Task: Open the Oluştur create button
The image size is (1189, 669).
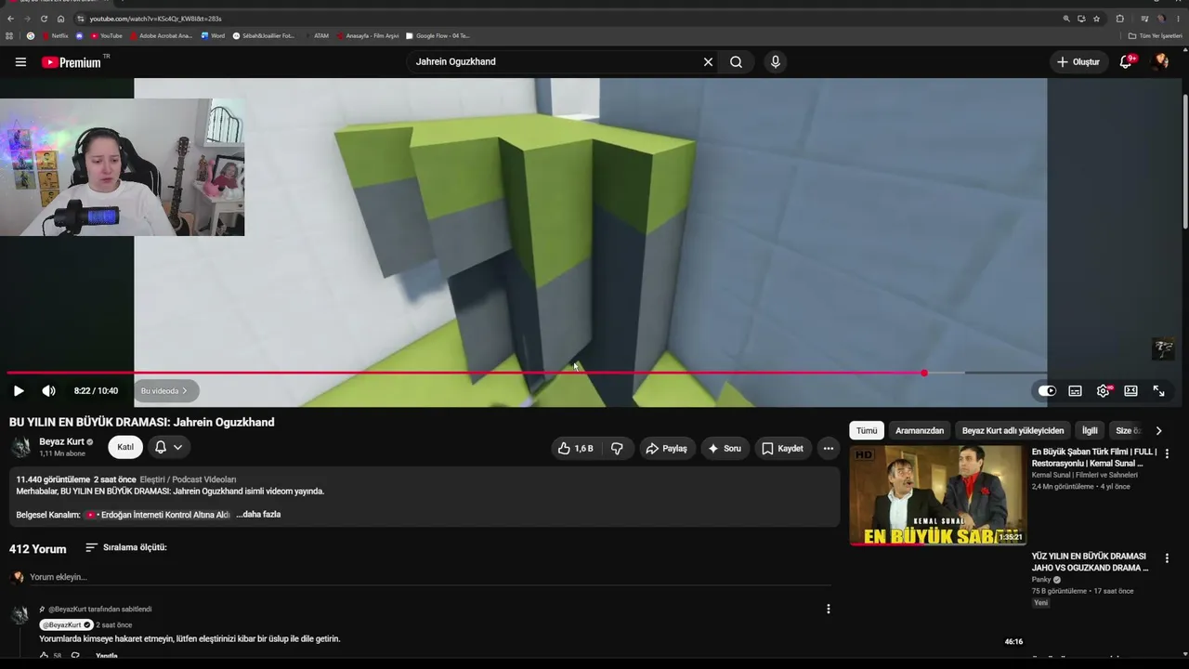Action: [1078, 62]
